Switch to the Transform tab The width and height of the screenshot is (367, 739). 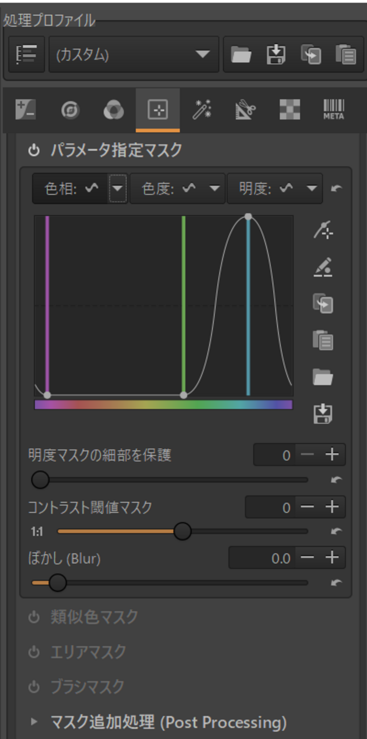click(x=246, y=109)
